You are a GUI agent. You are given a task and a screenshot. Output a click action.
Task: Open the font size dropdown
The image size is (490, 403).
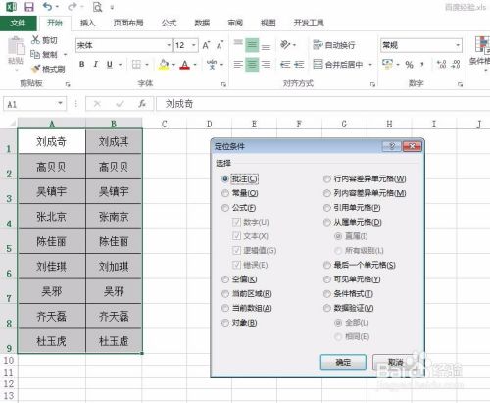pos(194,45)
